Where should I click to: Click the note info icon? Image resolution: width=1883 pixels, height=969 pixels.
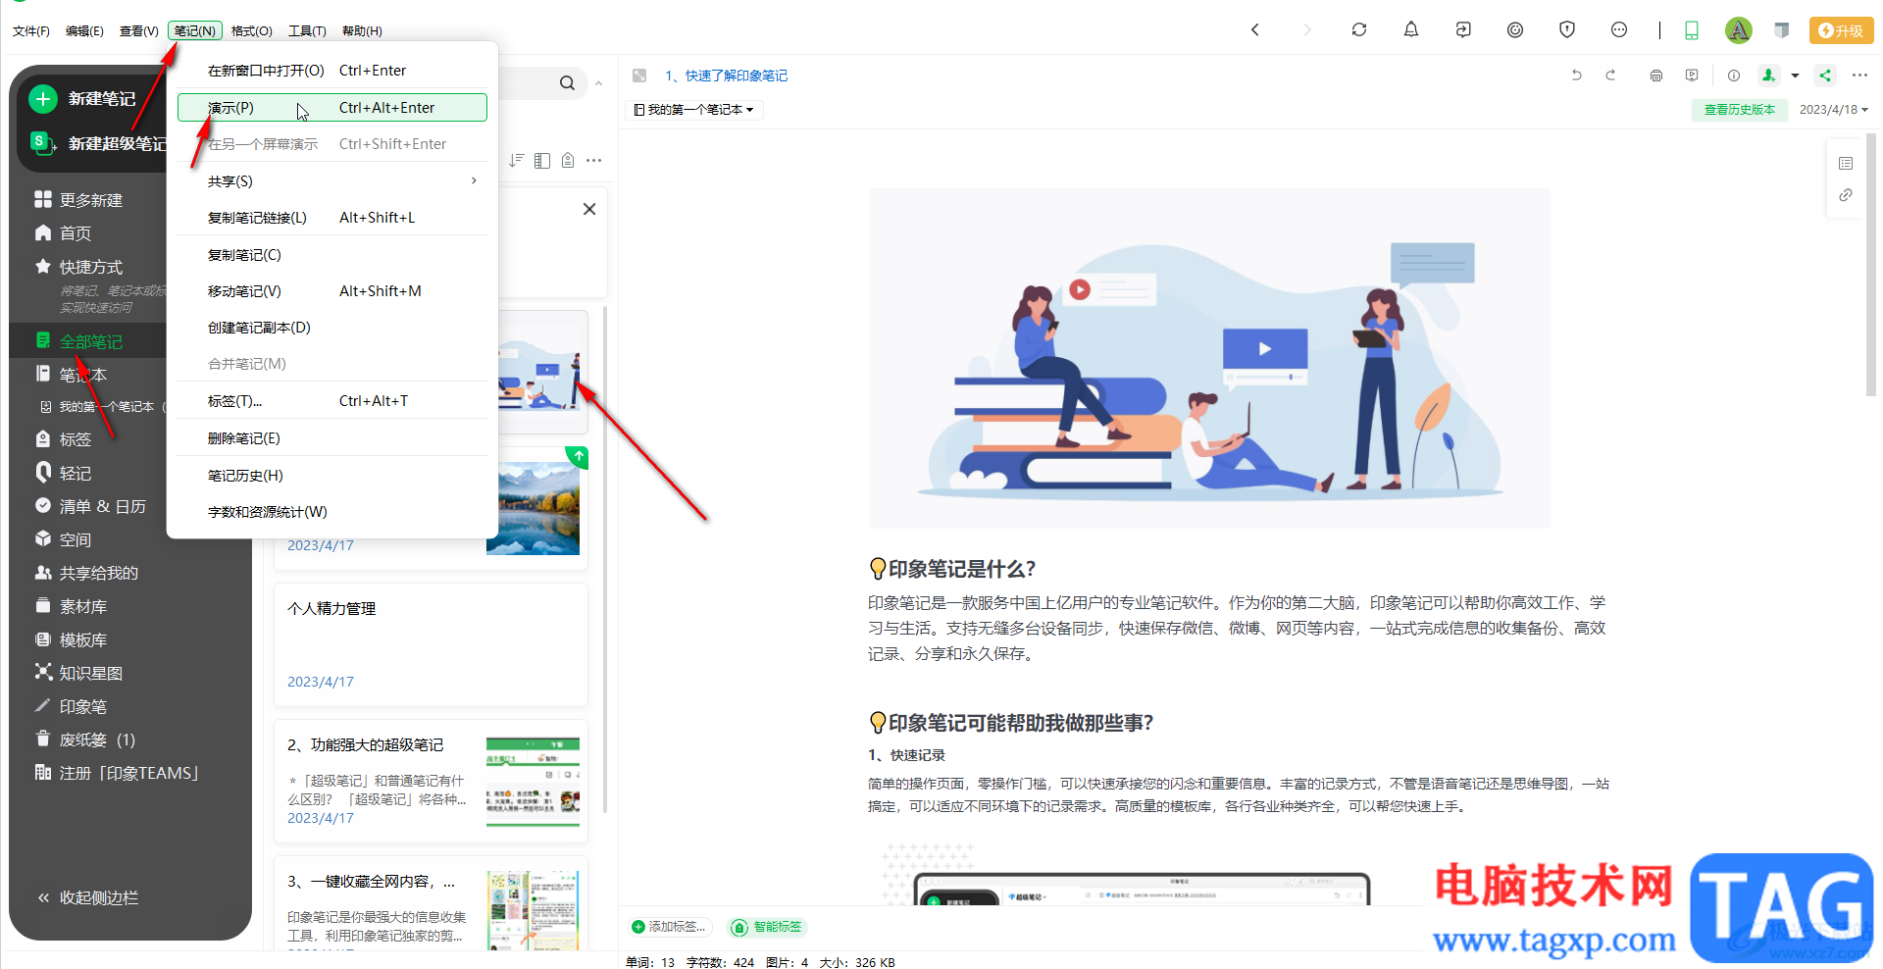click(1733, 76)
